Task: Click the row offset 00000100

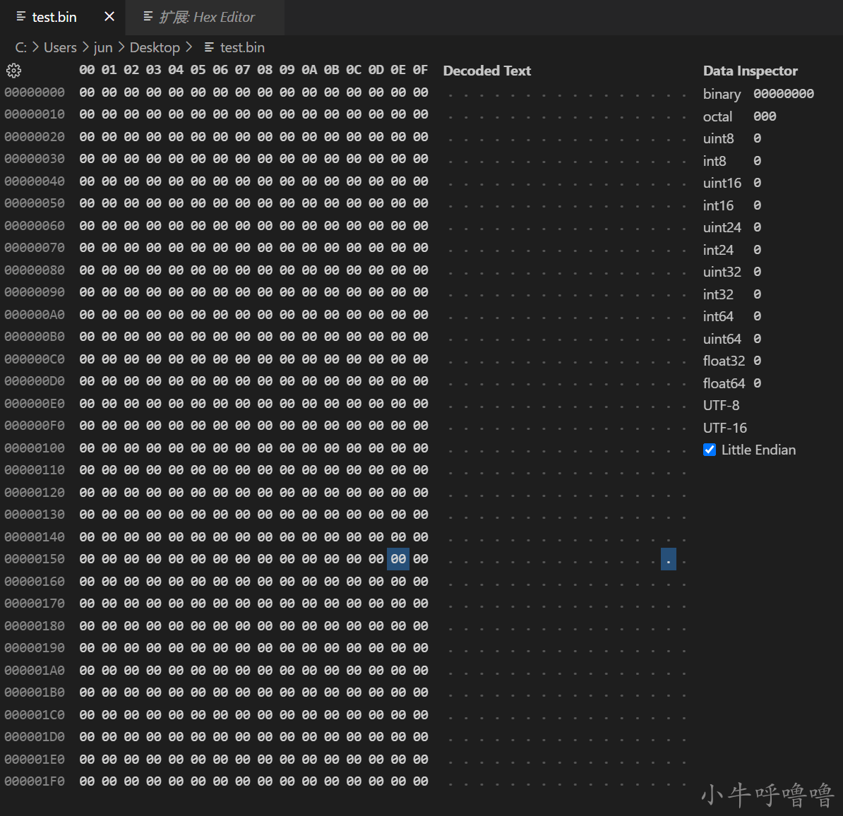Action: [x=35, y=448]
